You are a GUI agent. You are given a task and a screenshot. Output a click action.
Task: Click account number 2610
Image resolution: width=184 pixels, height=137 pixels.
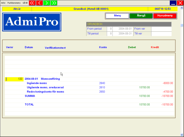[x=102, y=87]
